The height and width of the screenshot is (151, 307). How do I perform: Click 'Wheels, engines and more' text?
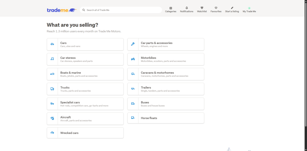pyautogui.click(x=154, y=46)
